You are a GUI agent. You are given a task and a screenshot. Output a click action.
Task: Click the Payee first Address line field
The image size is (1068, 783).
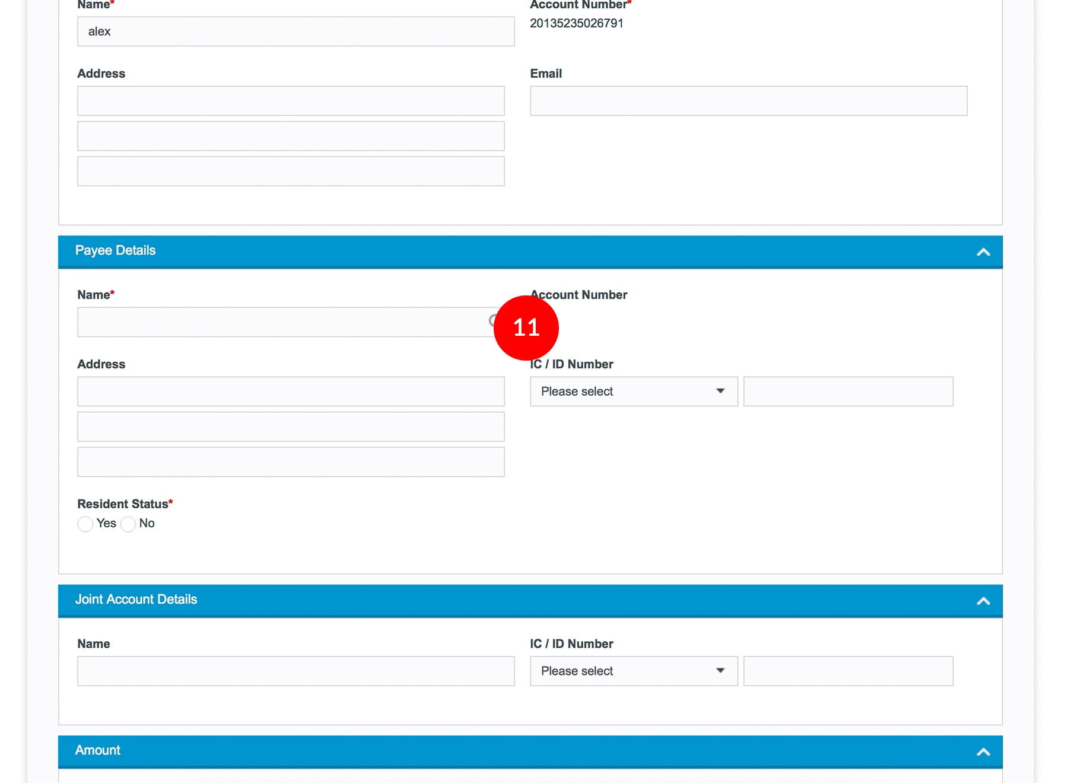coord(291,391)
